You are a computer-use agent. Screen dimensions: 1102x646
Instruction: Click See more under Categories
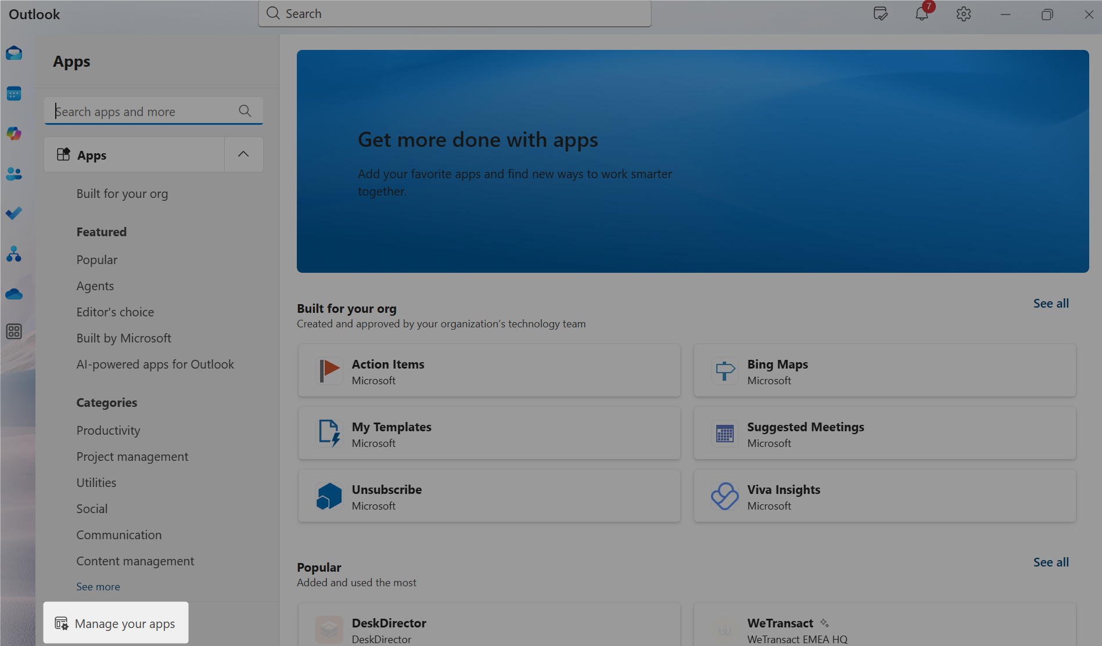pyautogui.click(x=98, y=587)
